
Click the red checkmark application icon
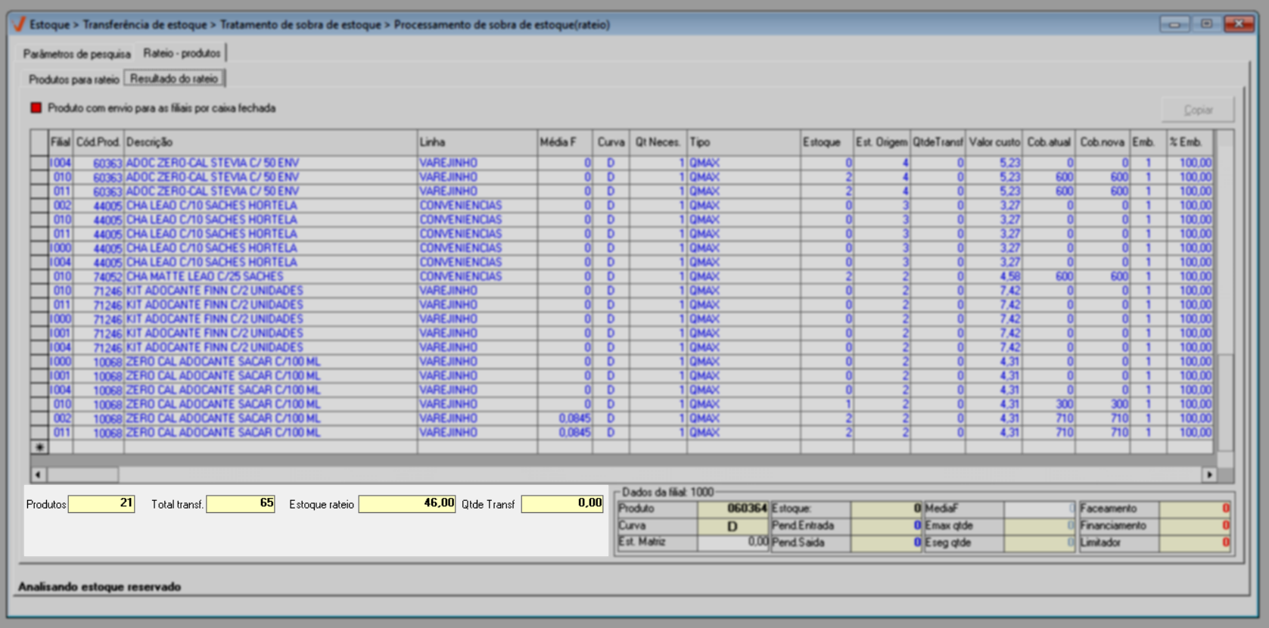click(x=19, y=24)
